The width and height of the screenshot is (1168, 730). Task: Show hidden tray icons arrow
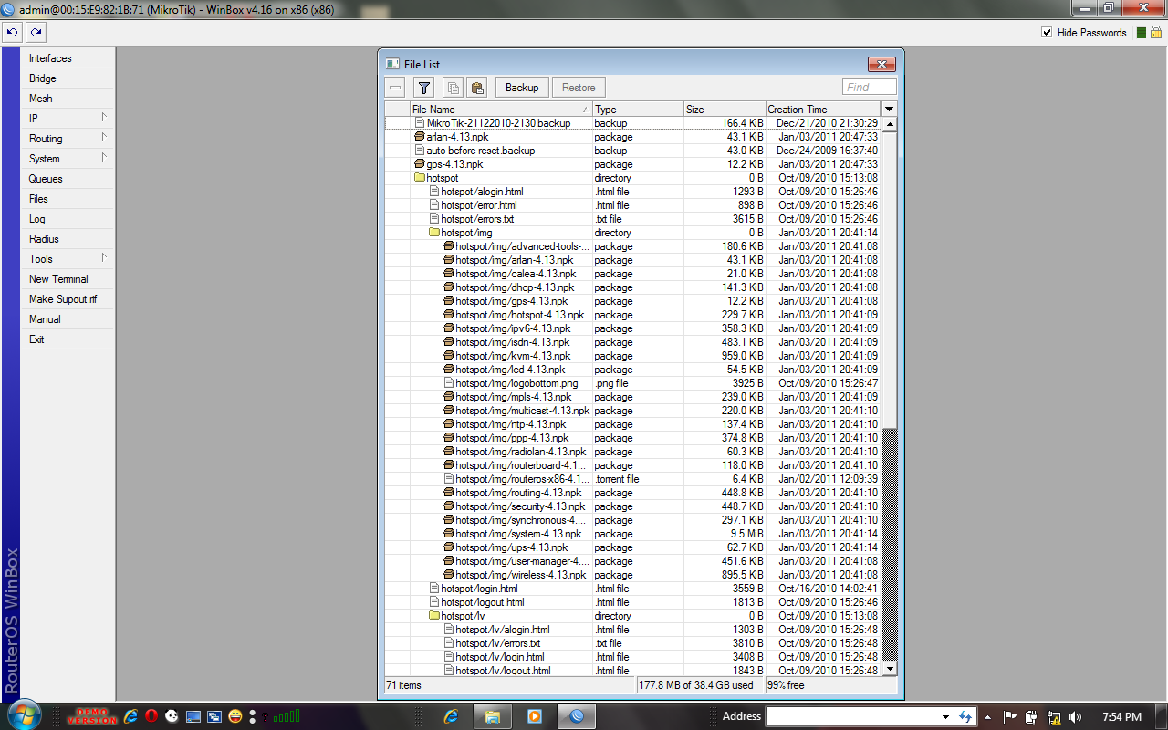coord(988,717)
